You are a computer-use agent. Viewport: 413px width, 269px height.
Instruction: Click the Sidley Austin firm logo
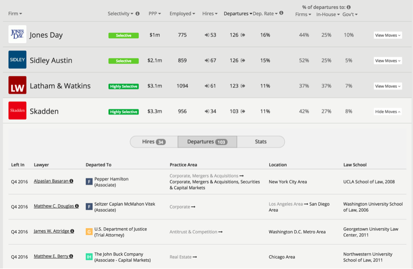[17, 60]
